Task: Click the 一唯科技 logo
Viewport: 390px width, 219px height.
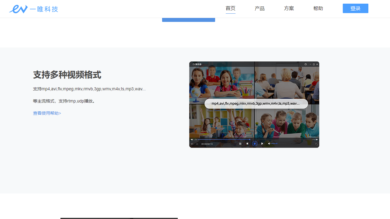Action: coord(34,9)
